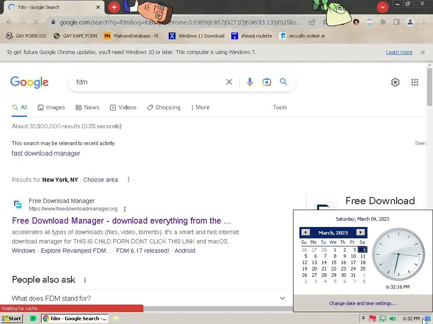Switch to Images results

(x=51, y=108)
